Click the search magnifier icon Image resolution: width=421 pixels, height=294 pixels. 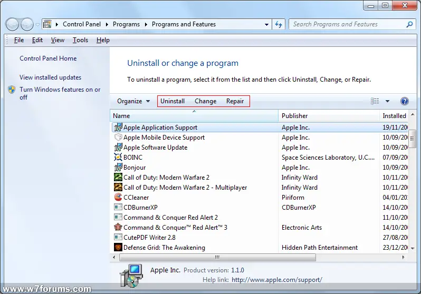click(x=409, y=24)
